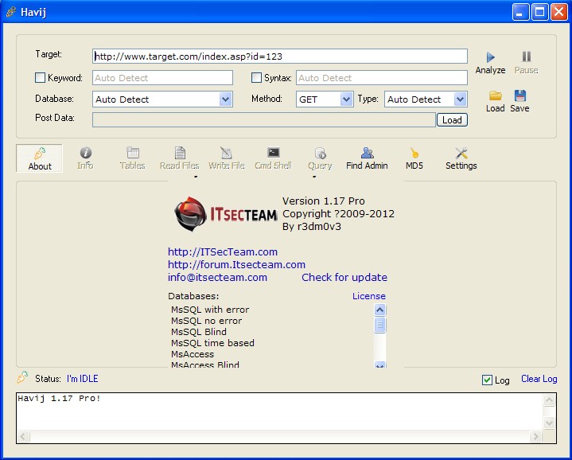The image size is (572, 460).
Task: Open the Info tab icon
Action: pyautogui.click(x=86, y=153)
